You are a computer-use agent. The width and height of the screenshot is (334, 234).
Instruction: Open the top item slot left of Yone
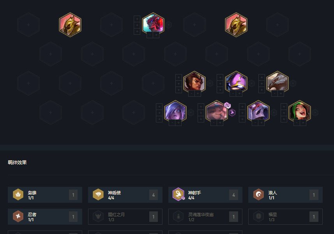[137, 19]
